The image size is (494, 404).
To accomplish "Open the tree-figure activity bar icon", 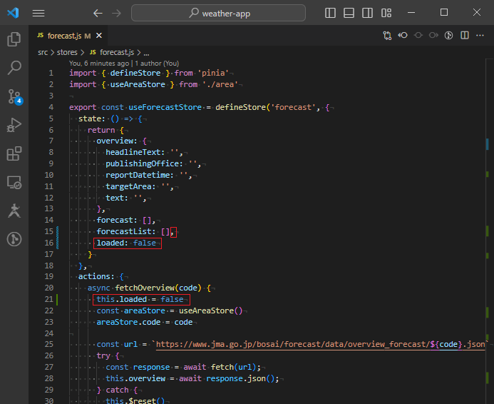I will pyautogui.click(x=14, y=211).
